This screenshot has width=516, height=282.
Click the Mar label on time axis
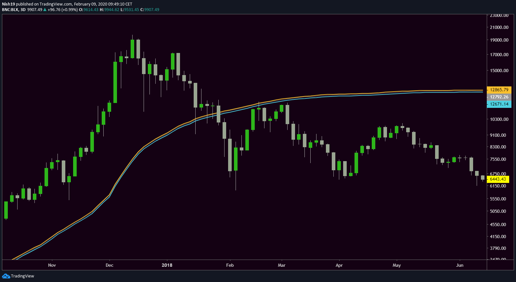(x=282, y=265)
